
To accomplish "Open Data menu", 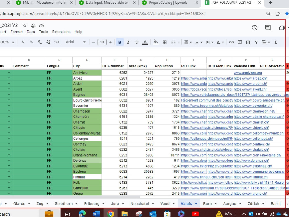I will pos(31,32).
